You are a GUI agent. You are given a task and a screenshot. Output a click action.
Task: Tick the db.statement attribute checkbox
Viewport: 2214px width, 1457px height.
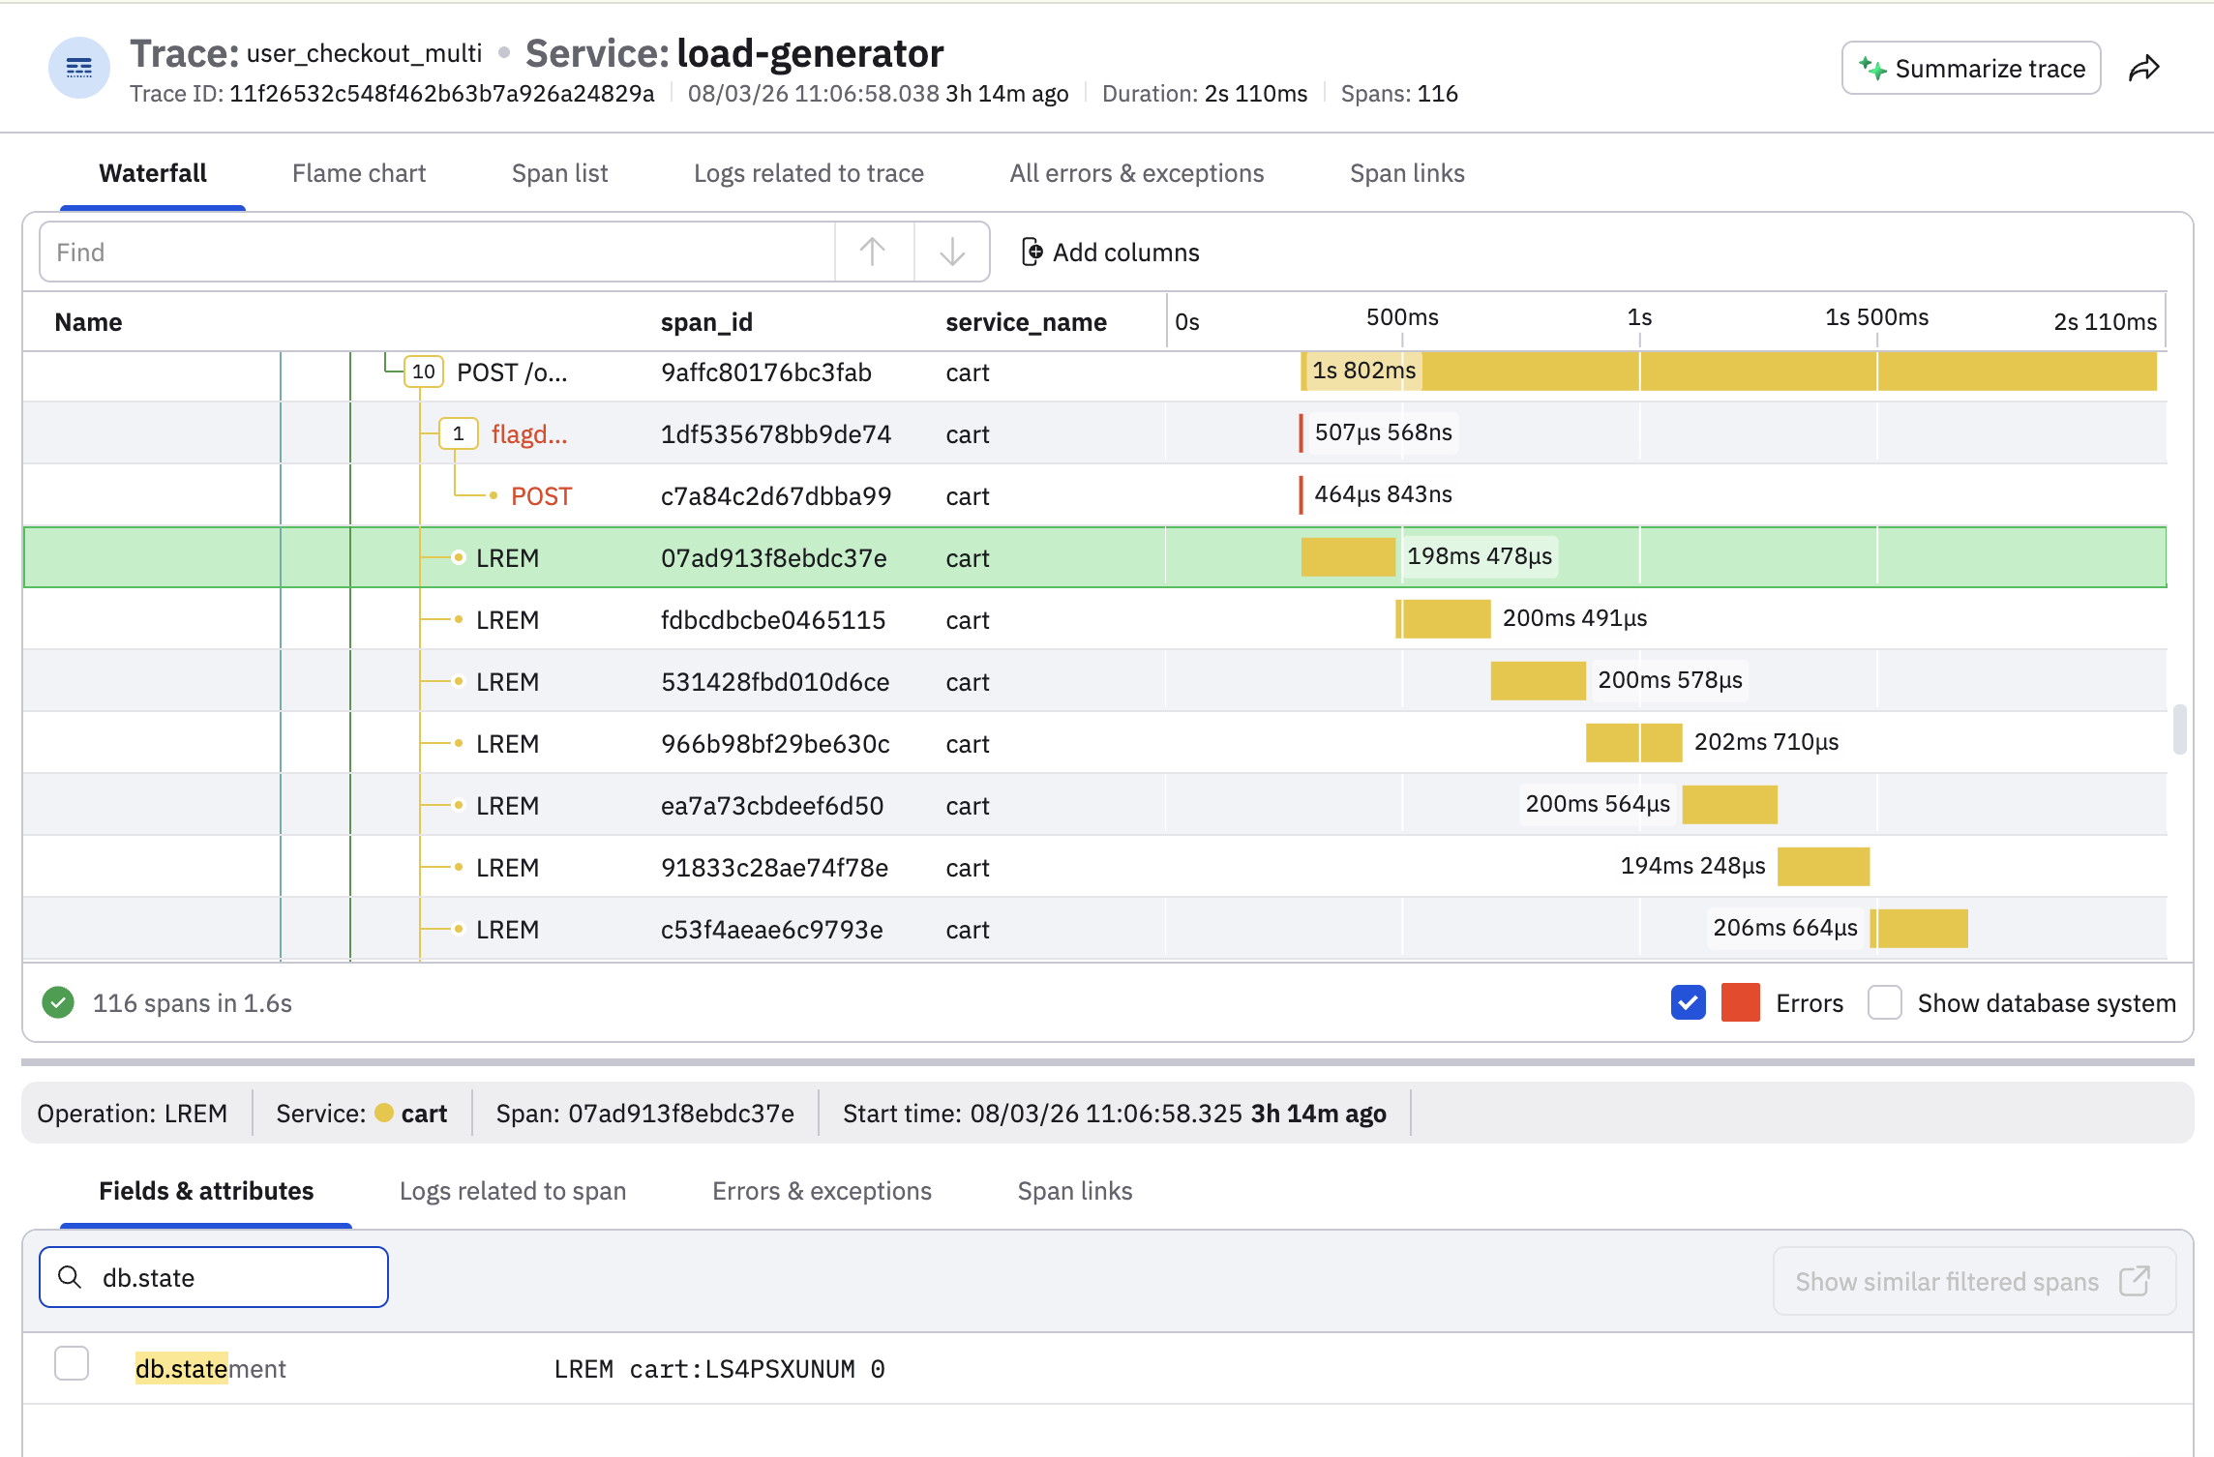pyautogui.click(x=72, y=1363)
